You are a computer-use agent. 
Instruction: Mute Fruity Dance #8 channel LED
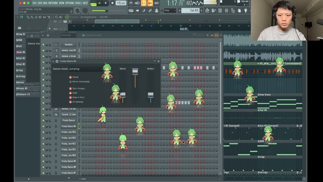tap(43, 167)
